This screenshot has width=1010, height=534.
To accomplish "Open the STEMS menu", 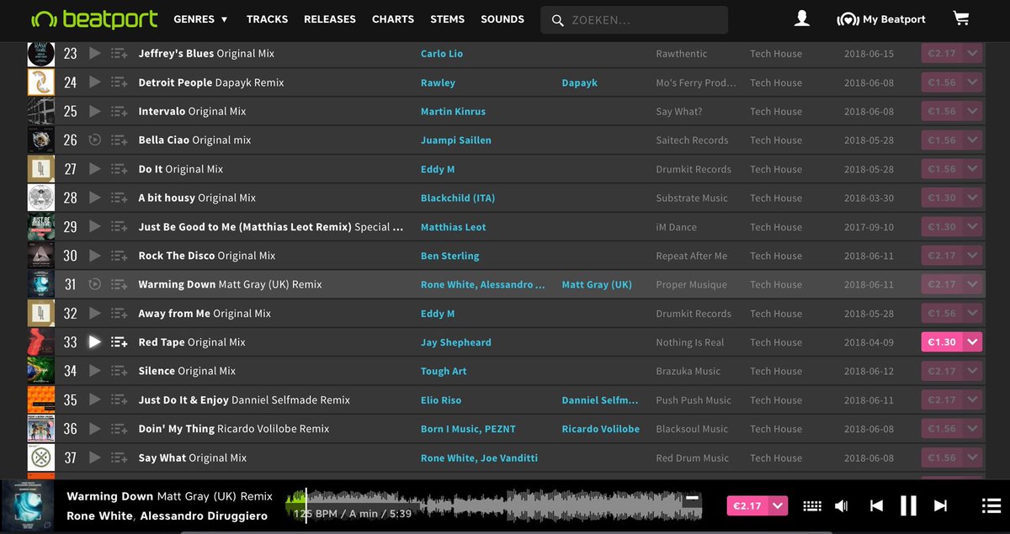I will [x=447, y=19].
